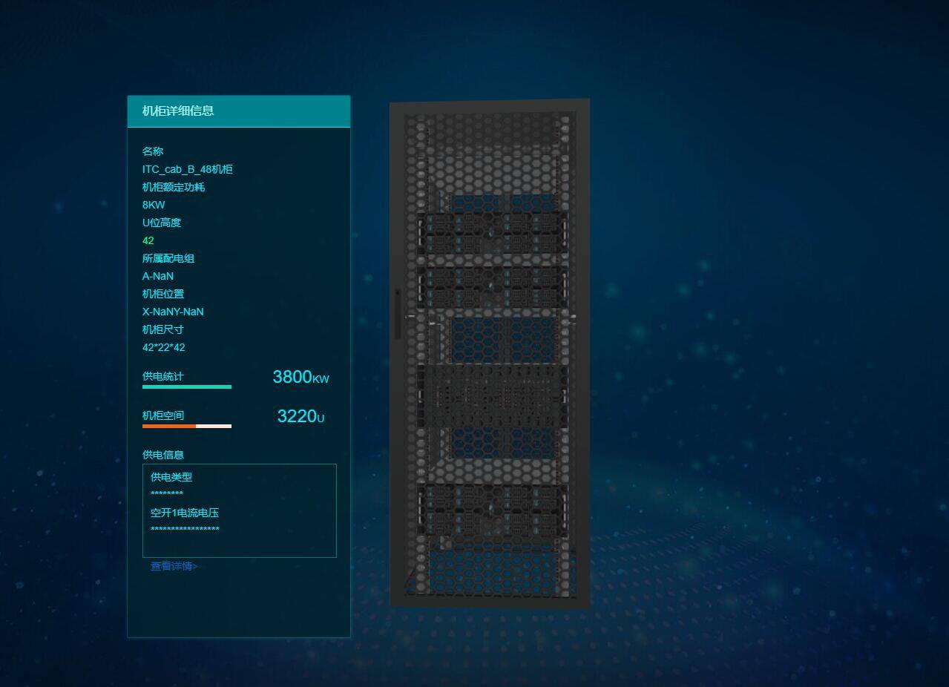The height and width of the screenshot is (687, 949).
Task: Click the 3220U space value
Action: 301,416
